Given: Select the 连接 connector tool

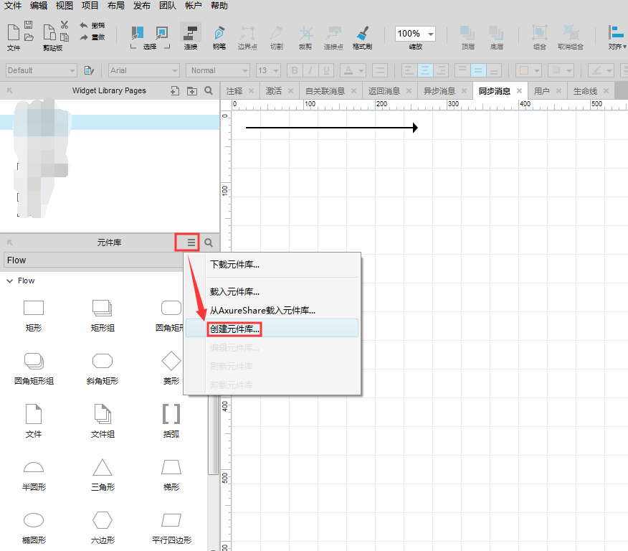Looking at the screenshot, I should (190, 36).
